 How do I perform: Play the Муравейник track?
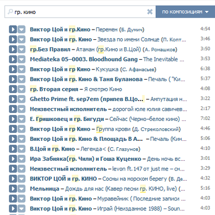(13, 198)
